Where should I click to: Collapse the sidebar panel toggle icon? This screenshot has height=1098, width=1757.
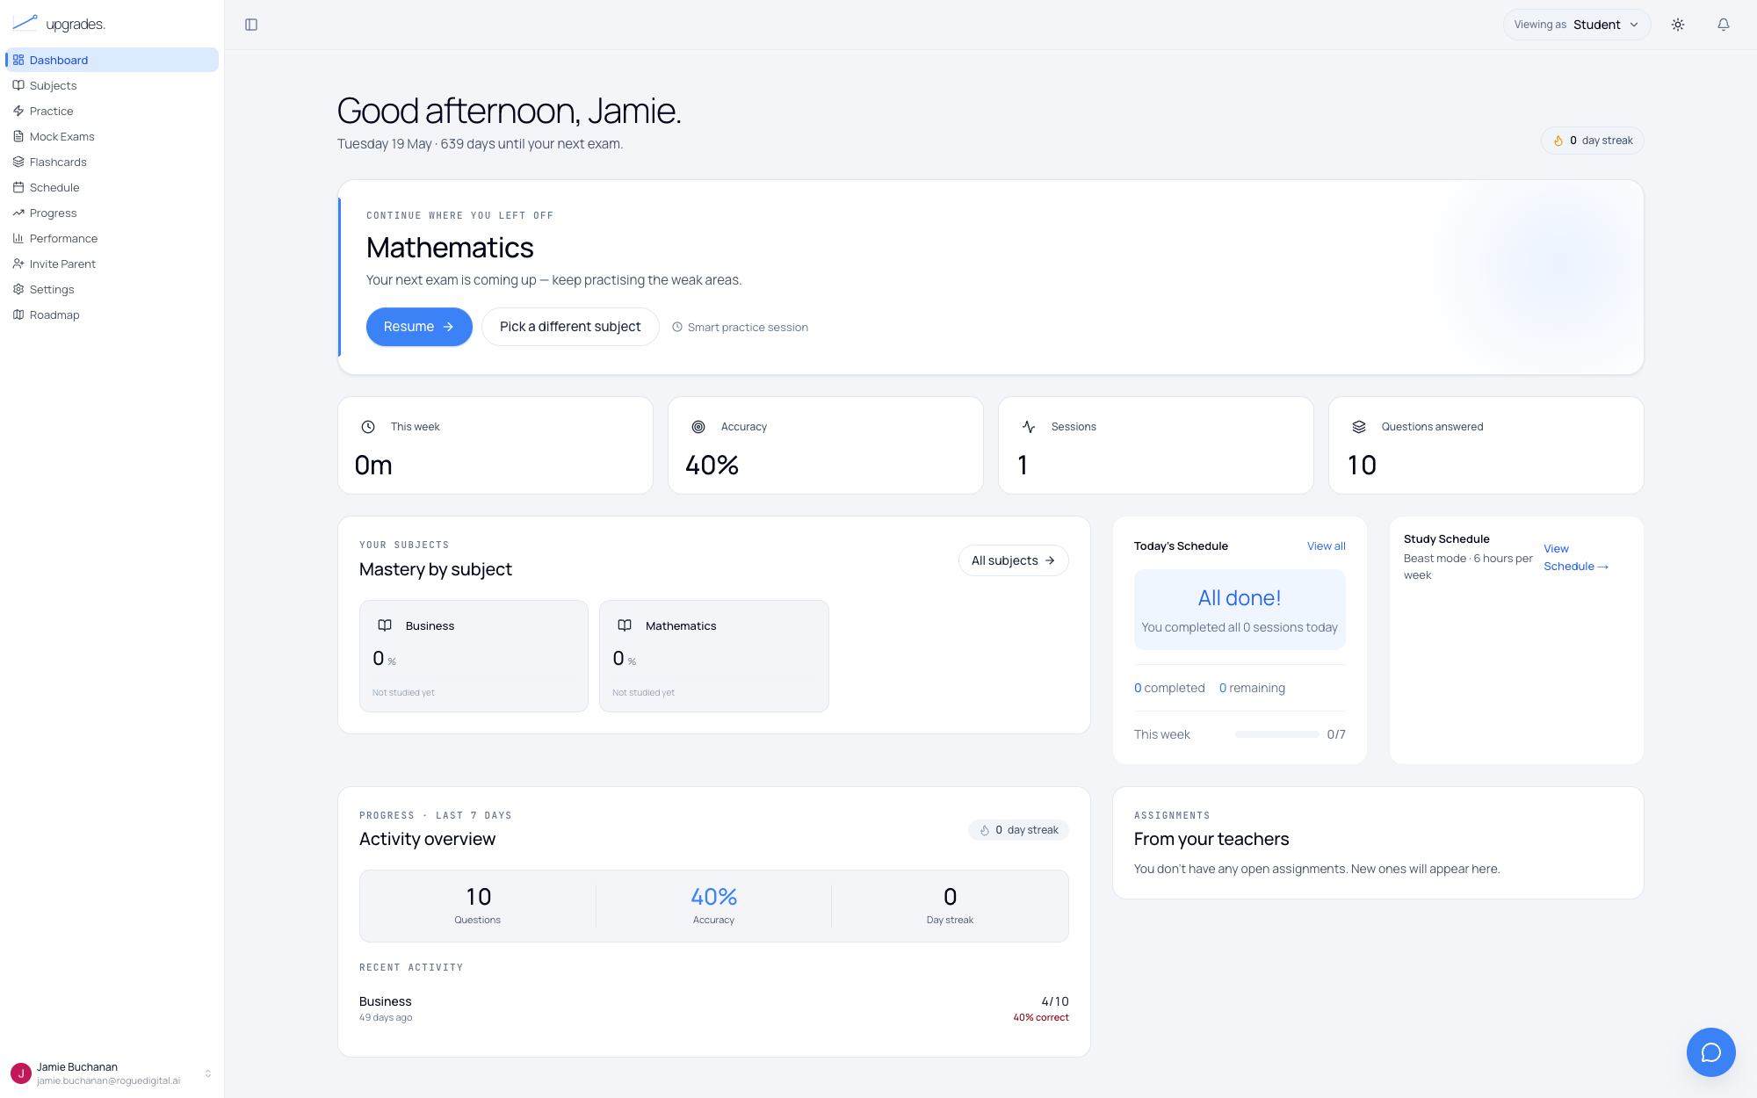(251, 25)
